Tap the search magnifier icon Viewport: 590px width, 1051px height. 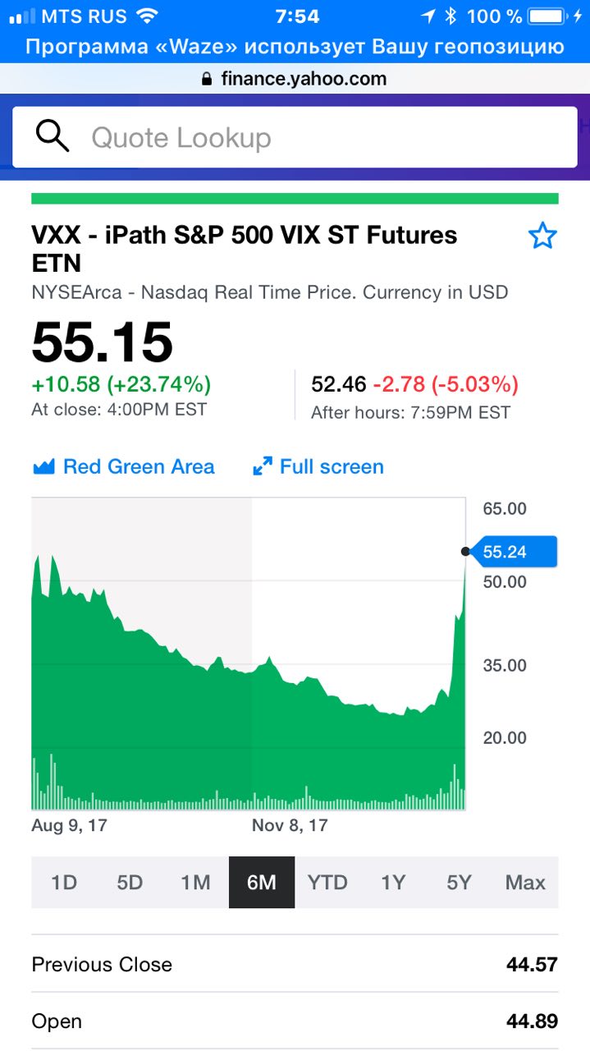click(53, 137)
